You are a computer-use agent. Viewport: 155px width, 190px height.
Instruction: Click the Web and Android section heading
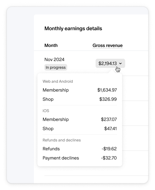point(58,81)
